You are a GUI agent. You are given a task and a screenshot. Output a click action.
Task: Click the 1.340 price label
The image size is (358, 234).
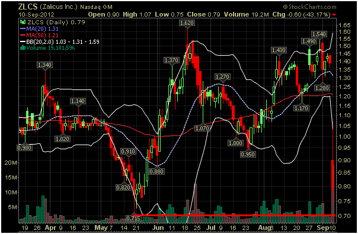tap(44, 65)
